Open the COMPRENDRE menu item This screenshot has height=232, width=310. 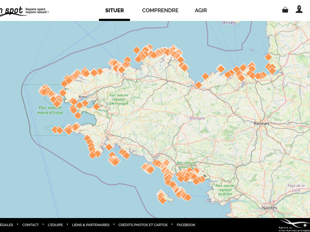point(160,10)
